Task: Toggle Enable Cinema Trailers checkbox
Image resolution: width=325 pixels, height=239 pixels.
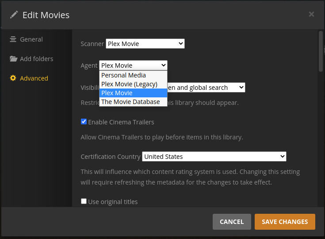Action: pyautogui.click(x=84, y=122)
